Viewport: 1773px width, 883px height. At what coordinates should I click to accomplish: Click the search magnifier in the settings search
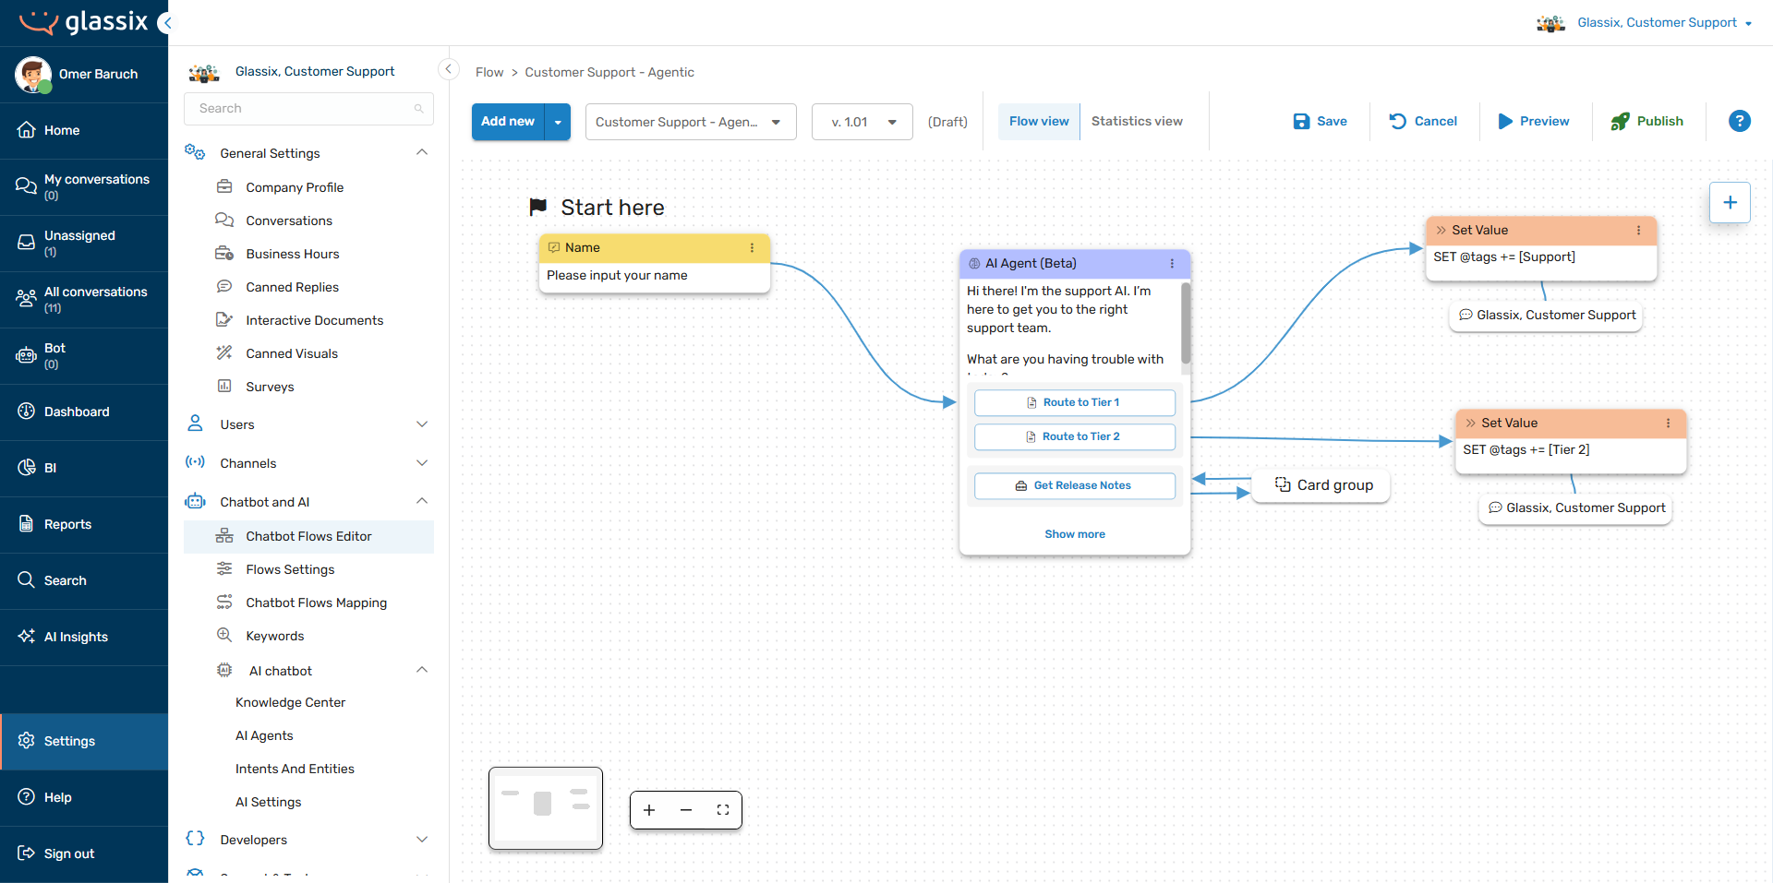[418, 109]
